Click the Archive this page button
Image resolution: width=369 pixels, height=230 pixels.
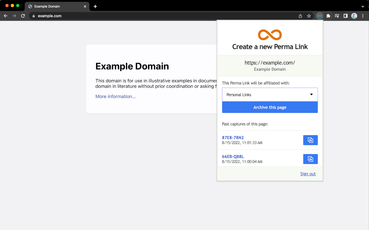[x=270, y=107]
